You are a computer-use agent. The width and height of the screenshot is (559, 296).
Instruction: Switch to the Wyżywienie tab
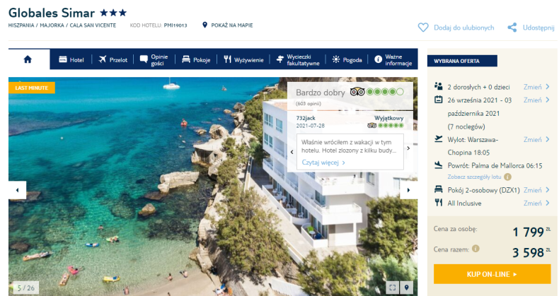pos(243,59)
